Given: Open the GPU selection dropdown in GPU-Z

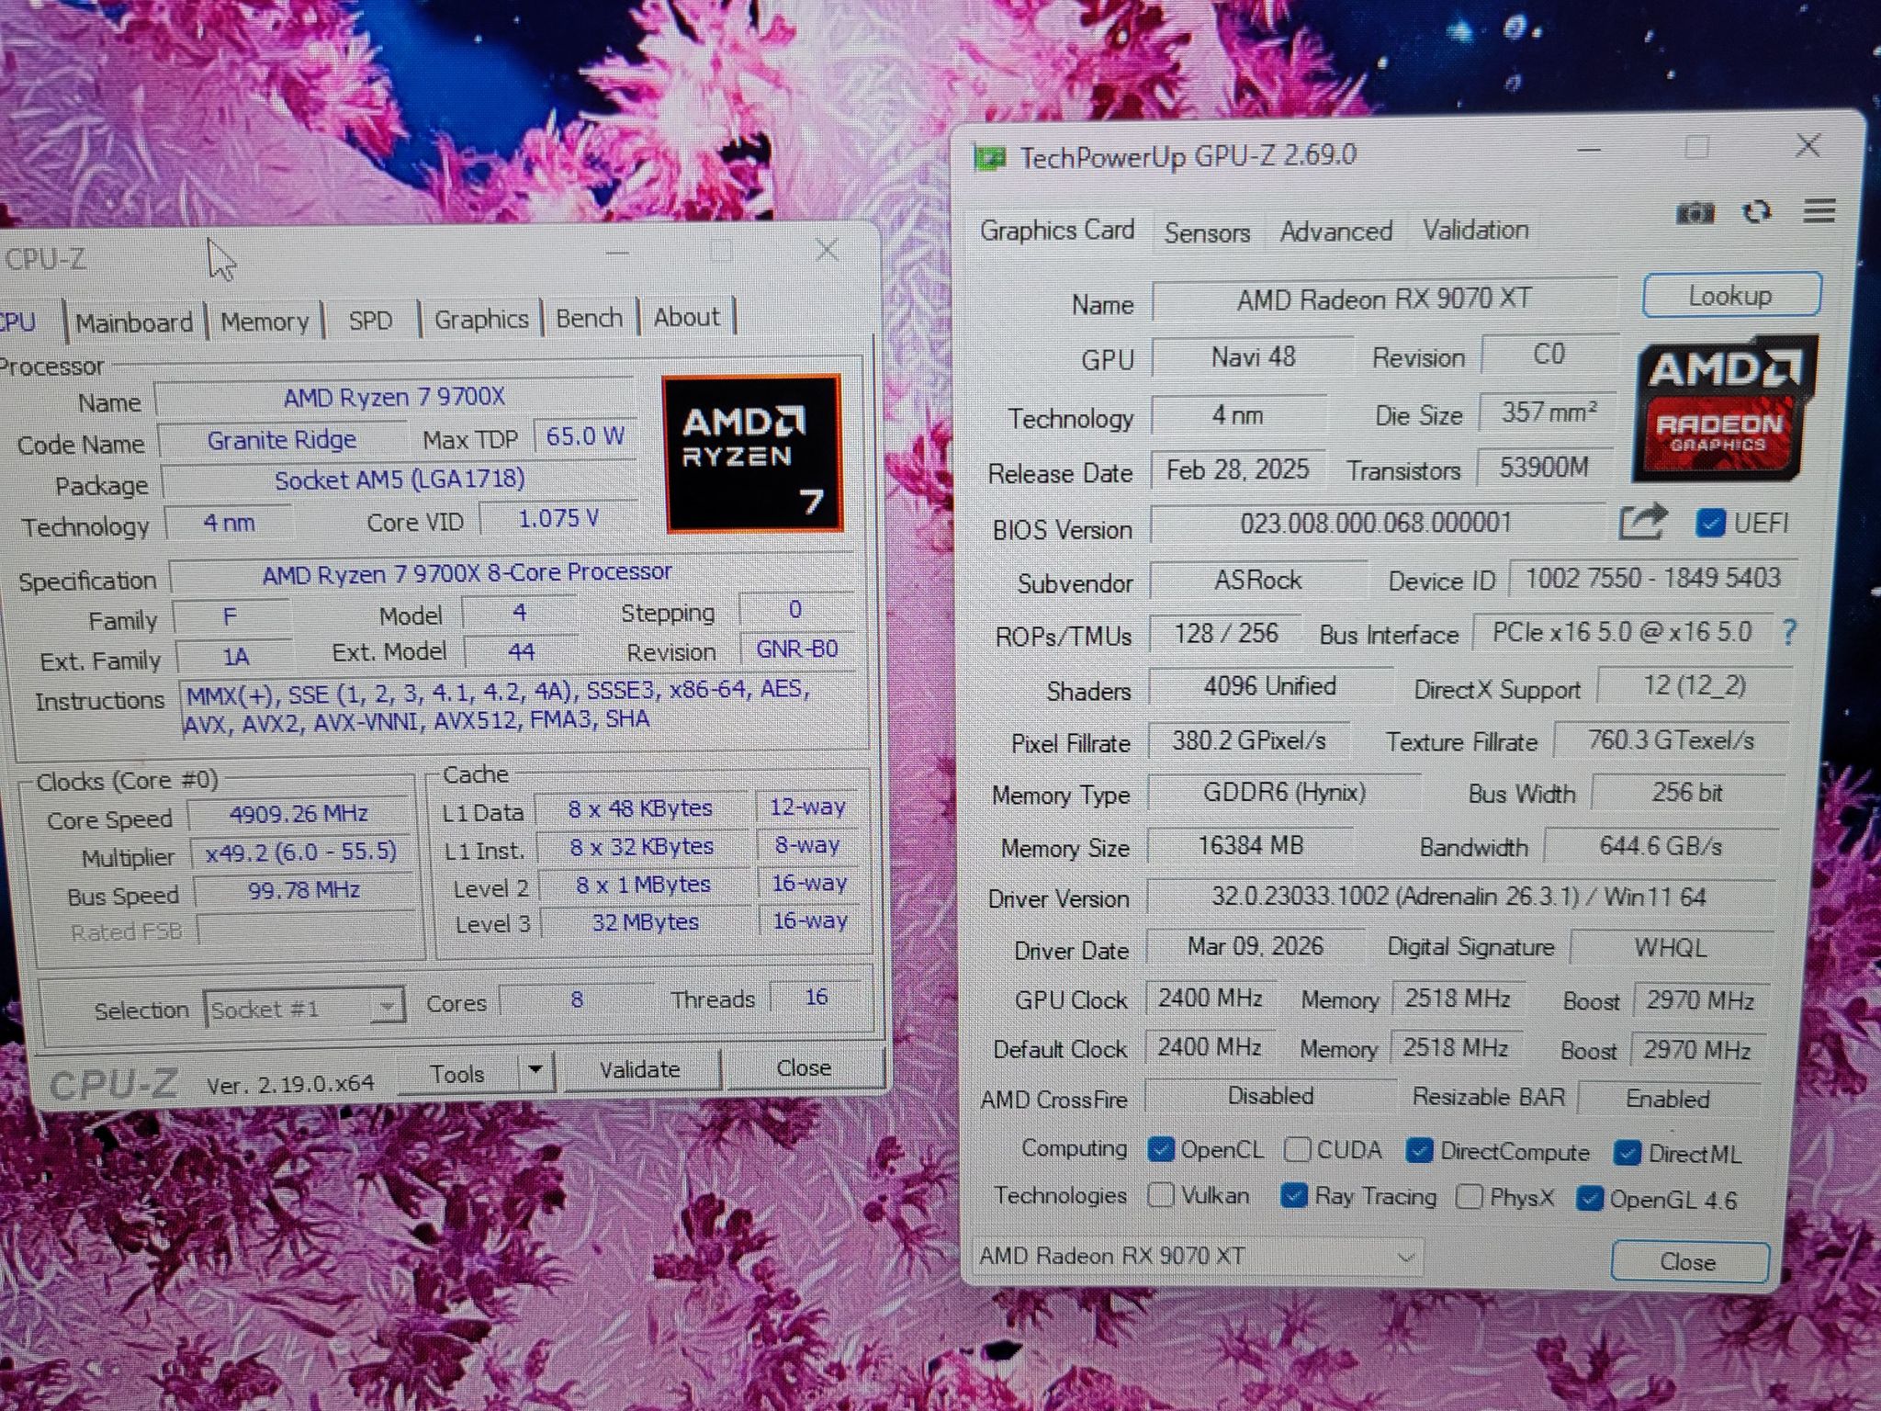Looking at the screenshot, I should [x=1198, y=1256].
